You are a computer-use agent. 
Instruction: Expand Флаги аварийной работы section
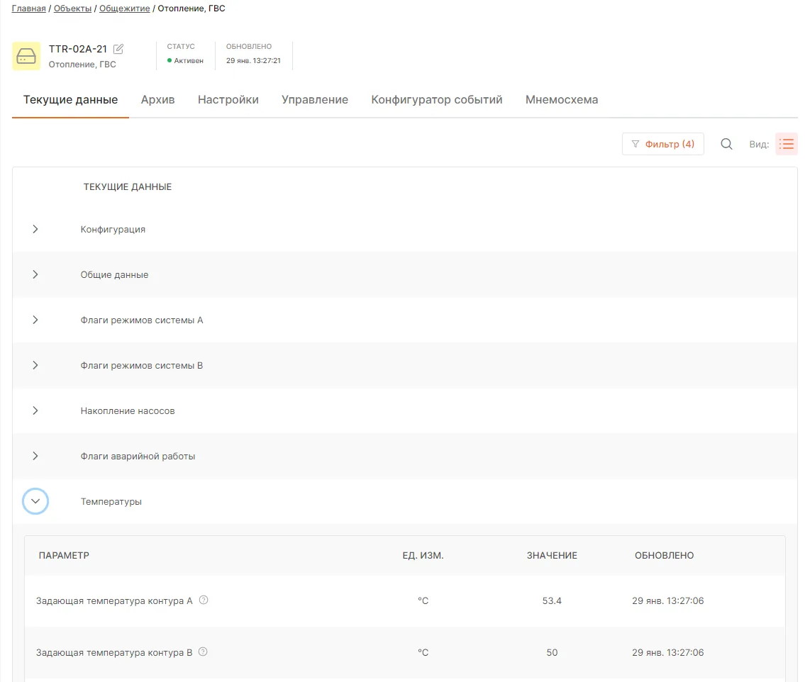35,457
